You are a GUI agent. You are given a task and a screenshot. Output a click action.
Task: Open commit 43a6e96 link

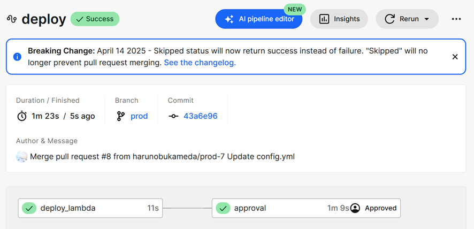point(201,116)
